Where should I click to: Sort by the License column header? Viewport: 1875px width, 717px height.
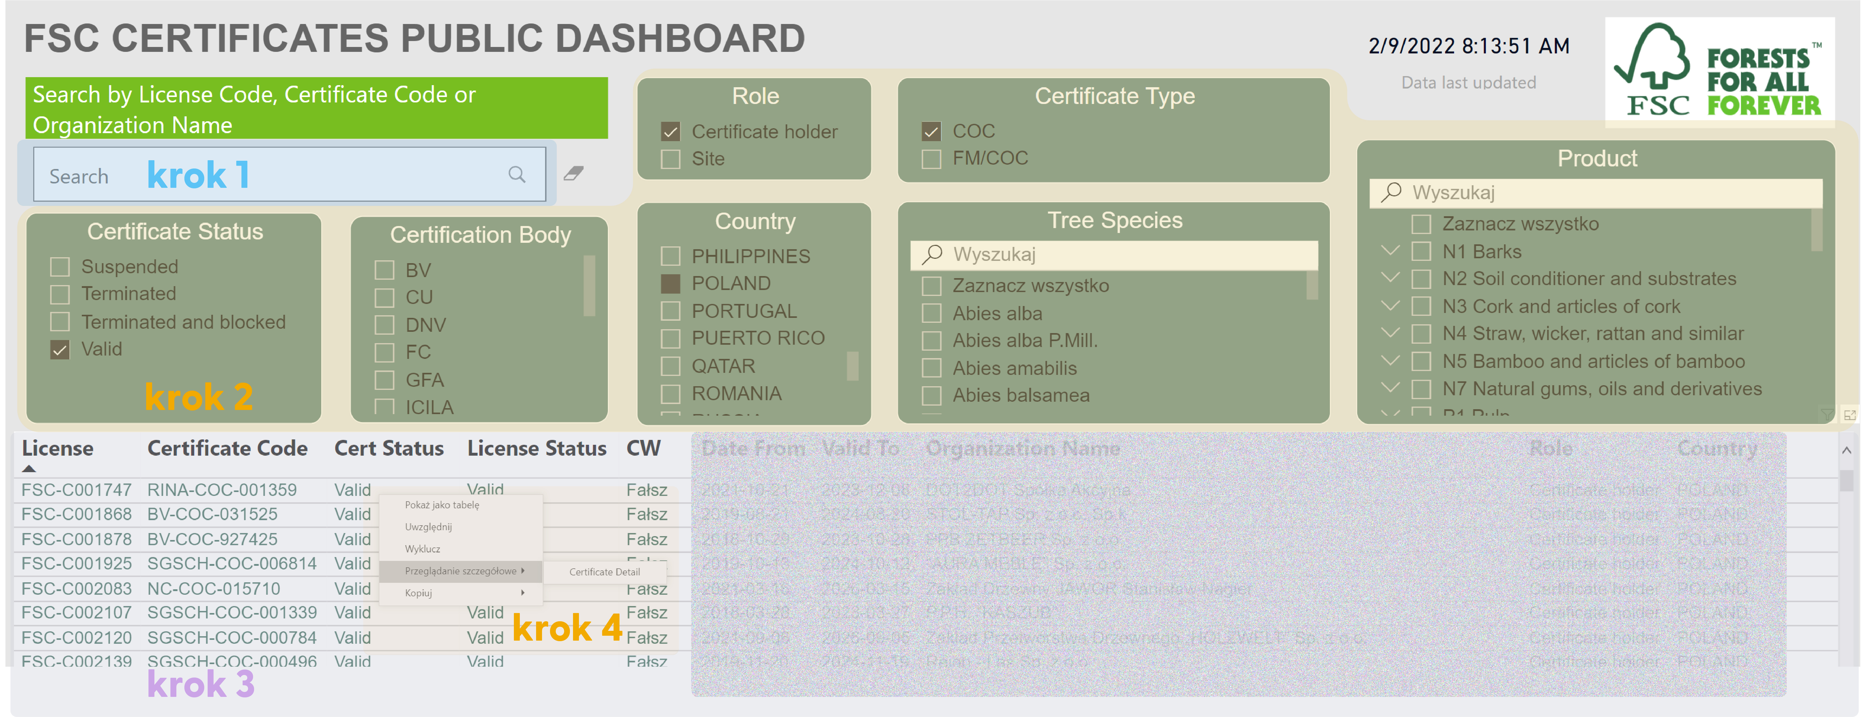pos(58,449)
